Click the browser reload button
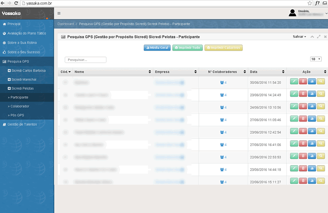Image resolution: width=328 pixels, height=213 pixels. point(16,3)
